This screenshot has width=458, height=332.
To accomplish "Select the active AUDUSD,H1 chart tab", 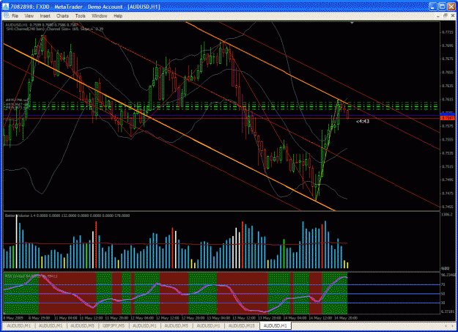I will coord(275,325).
